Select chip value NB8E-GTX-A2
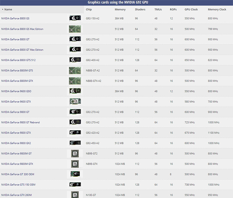The height and width of the screenshot is (198, 233). [x=94, y=81]
